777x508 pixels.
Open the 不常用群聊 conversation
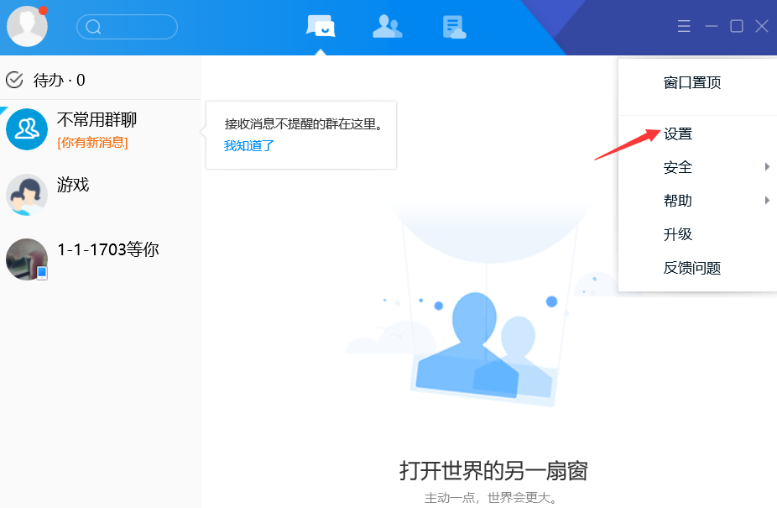(100, 130)
